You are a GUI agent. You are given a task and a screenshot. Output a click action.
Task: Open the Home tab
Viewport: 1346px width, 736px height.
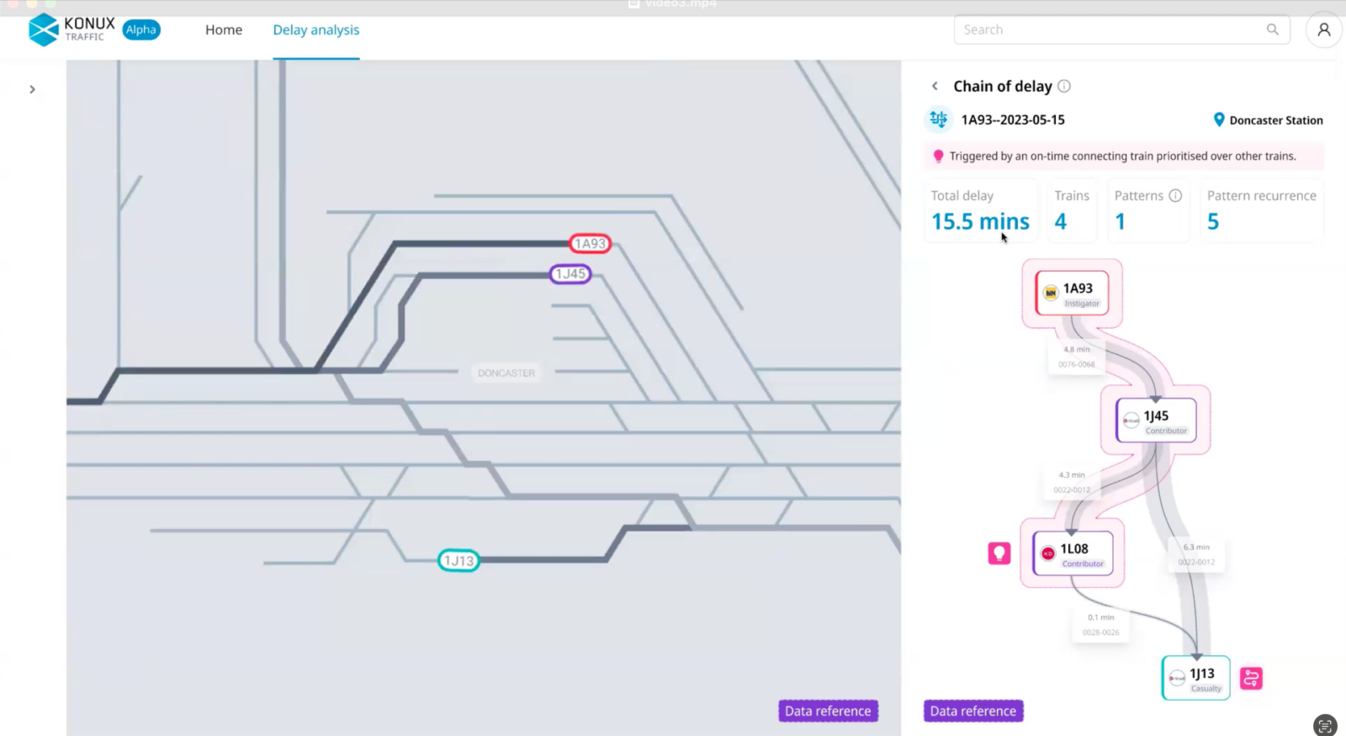click(224, 30)
